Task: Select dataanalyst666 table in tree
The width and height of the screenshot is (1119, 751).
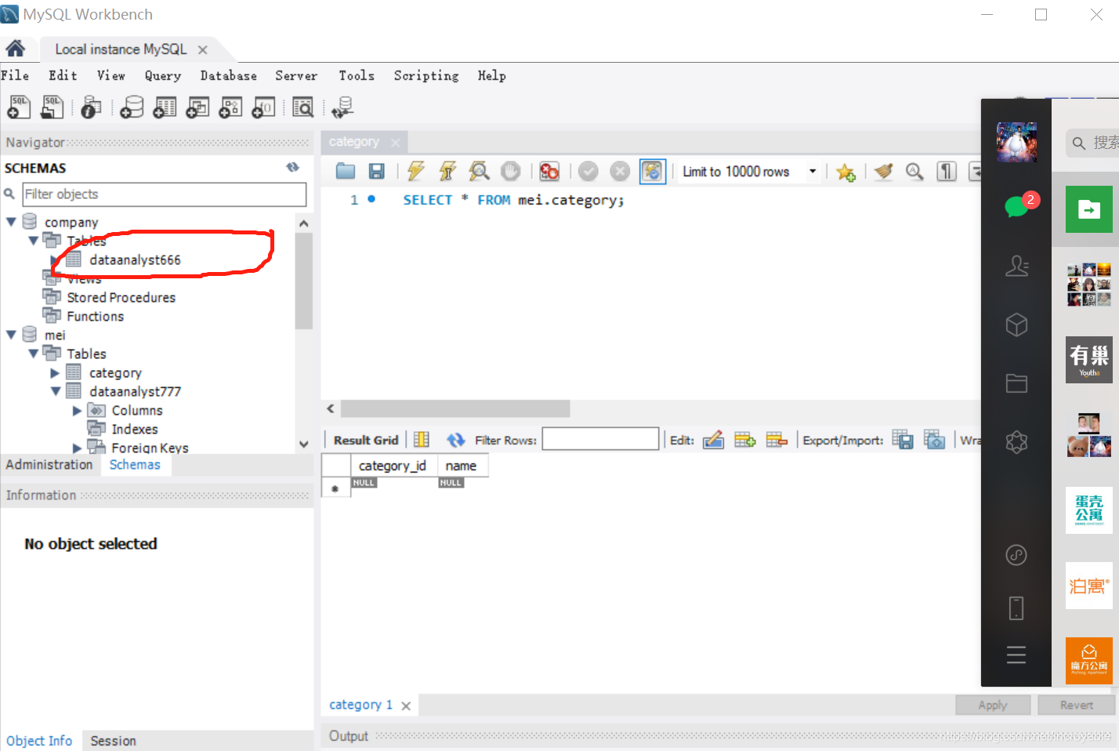Action: pos(135,259)
